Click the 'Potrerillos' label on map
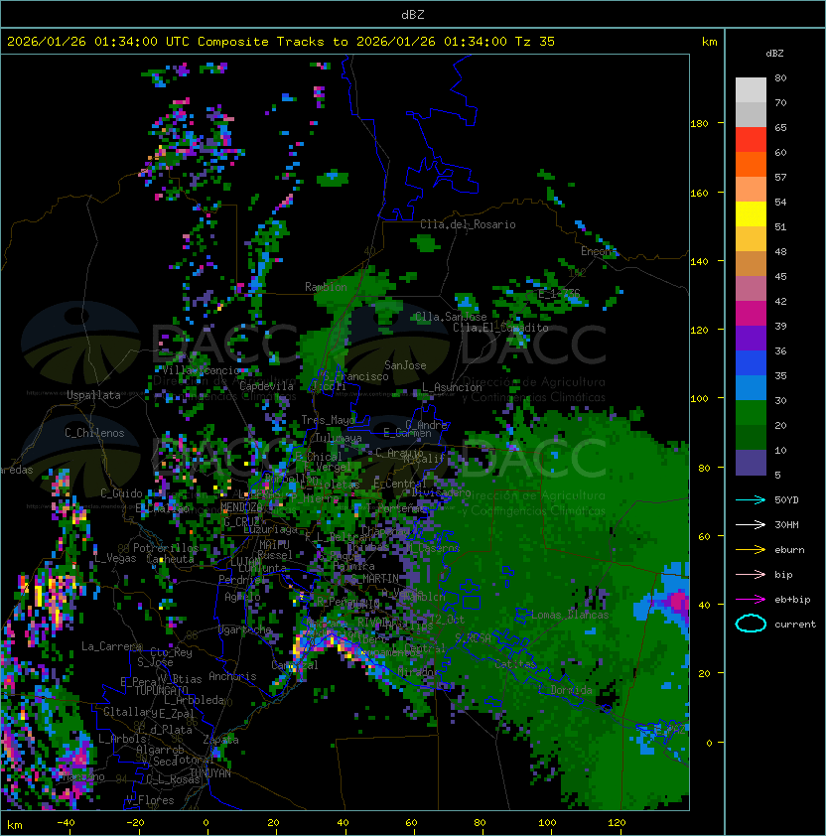826x836 pixels. tap(166, 548)
